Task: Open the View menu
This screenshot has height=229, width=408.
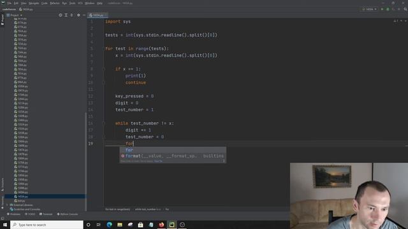Action: pos(24,3)
